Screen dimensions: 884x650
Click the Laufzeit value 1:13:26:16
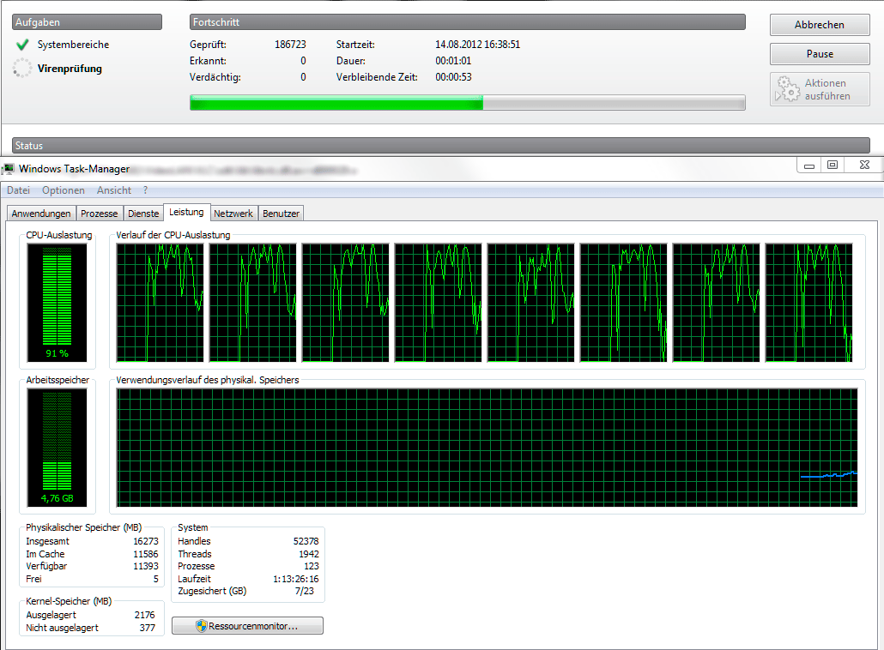click(296, 579)
